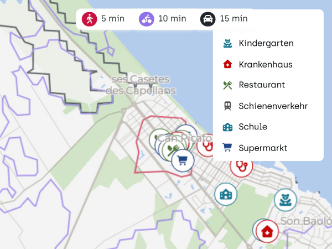Select the 5 min walking isochrone
The image size is (332, 249).
point(103,19)
